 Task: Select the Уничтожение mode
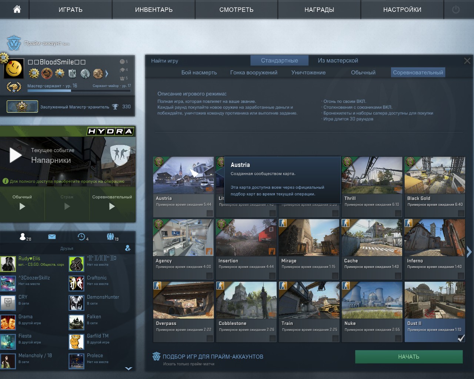pos(308,73)
